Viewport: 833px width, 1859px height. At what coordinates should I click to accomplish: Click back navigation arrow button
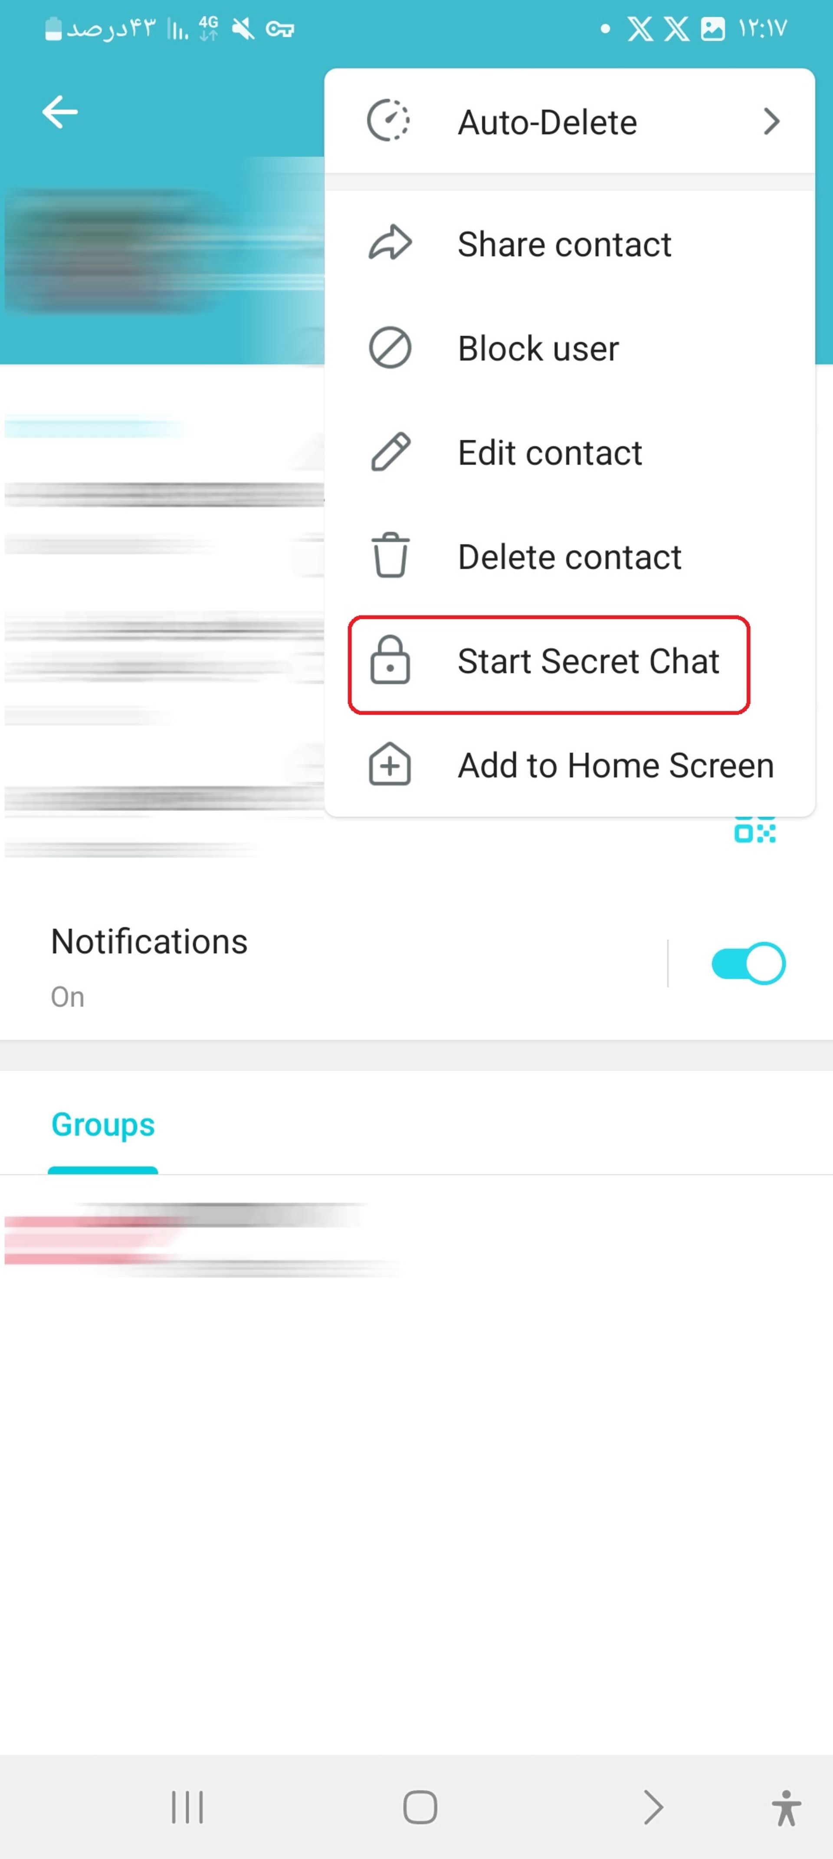(59, 112)
